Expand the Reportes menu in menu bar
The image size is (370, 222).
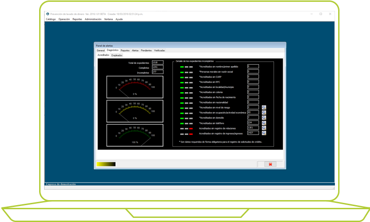click(x=77, y=19)
